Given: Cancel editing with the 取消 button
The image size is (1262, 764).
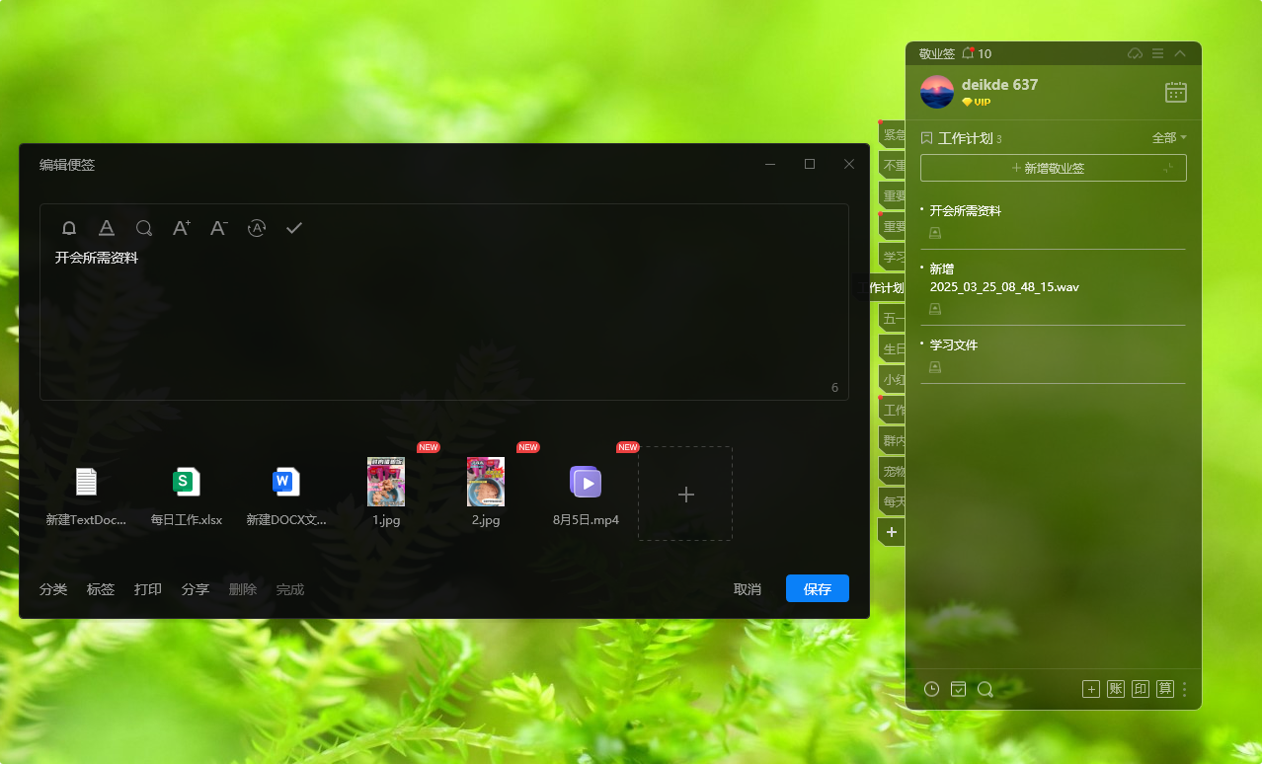Looking at the screenshot, I should (x=748, y=589).
